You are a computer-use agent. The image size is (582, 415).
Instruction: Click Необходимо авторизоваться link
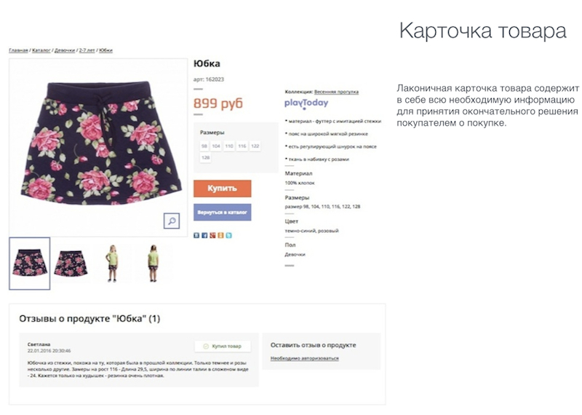[x=305, y=358]
